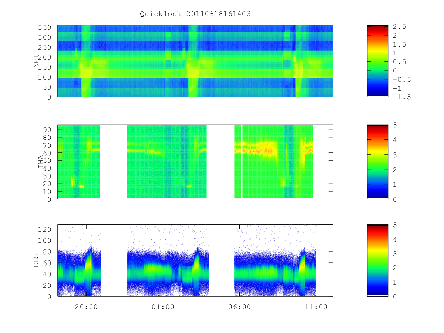Click the IMA axis label

pos(41,162)
